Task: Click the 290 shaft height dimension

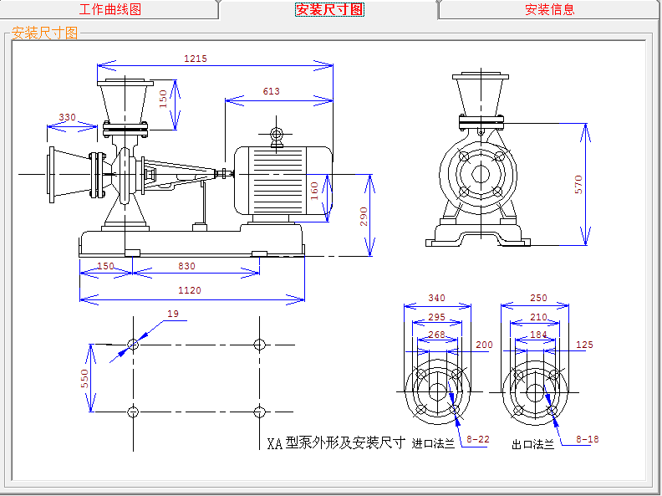Action: [364, 217]
